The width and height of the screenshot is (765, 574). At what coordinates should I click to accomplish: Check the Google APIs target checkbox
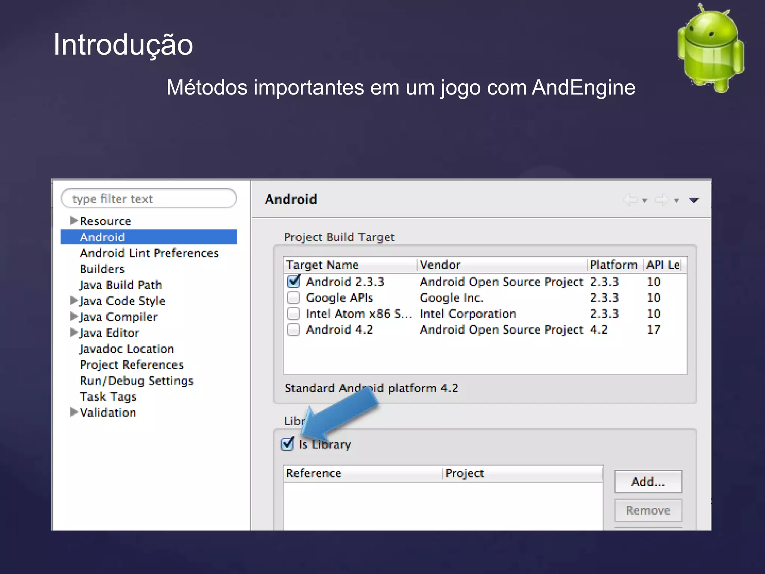click(x=294, y=297)
